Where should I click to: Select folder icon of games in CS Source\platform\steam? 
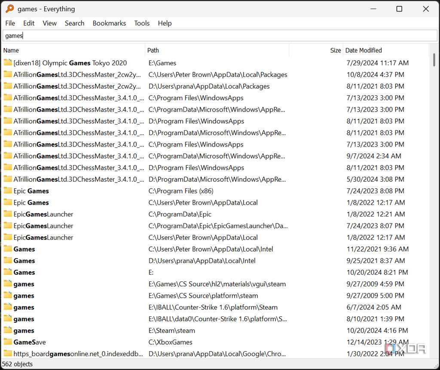pos(8,295)
